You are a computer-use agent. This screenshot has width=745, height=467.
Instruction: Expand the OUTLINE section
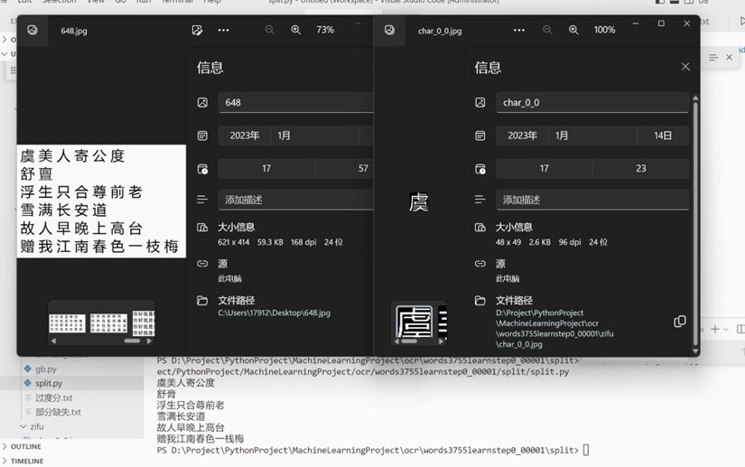click(x=25, y=446)
